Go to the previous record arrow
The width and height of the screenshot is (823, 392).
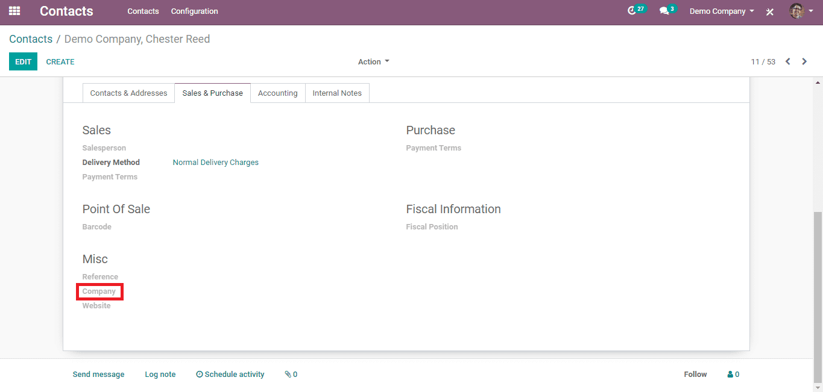(787, 61)
